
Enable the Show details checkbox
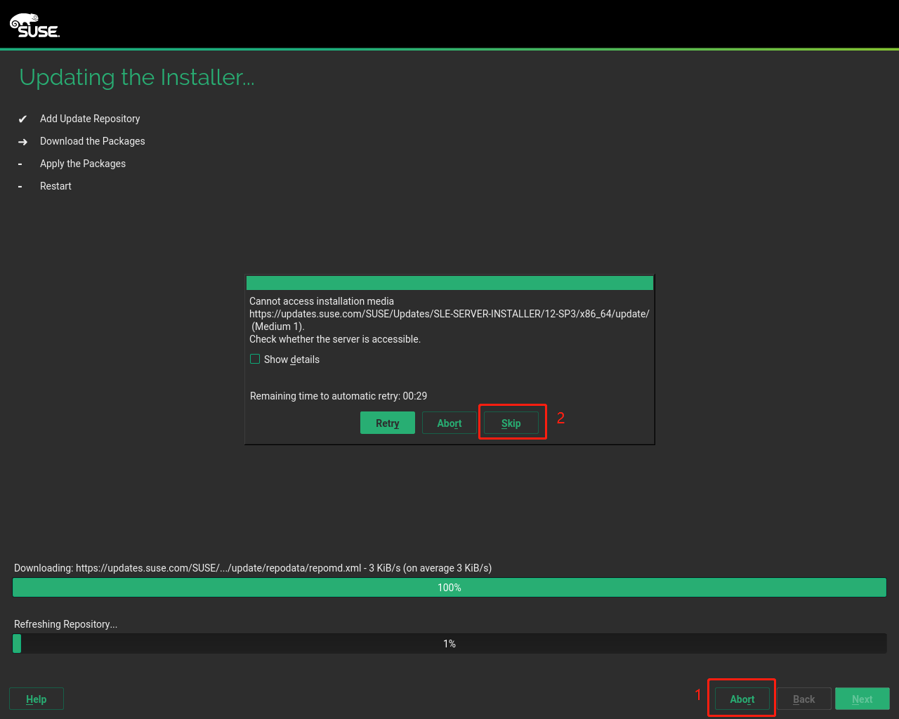click(255, 359)
